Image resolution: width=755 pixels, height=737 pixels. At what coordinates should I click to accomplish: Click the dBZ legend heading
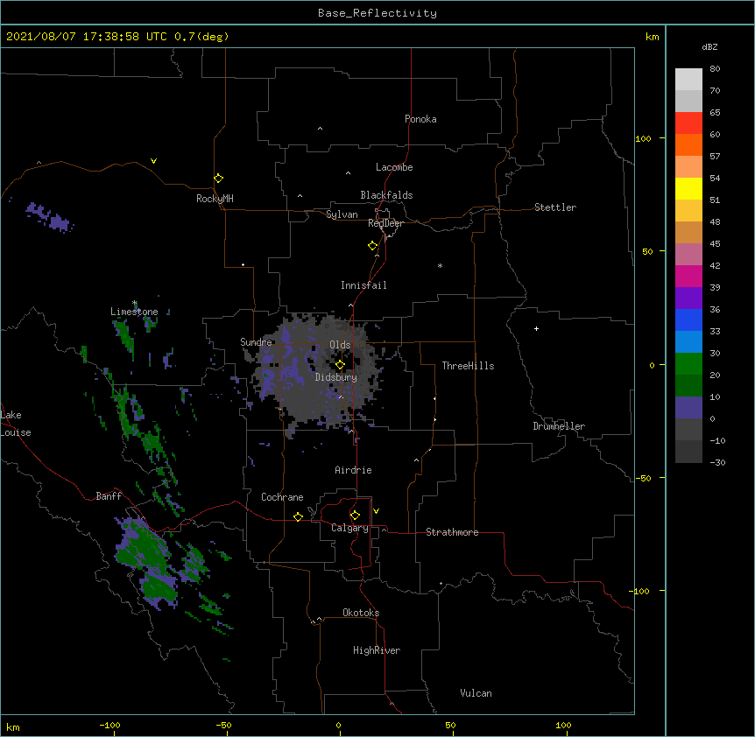tap(709, 47)
